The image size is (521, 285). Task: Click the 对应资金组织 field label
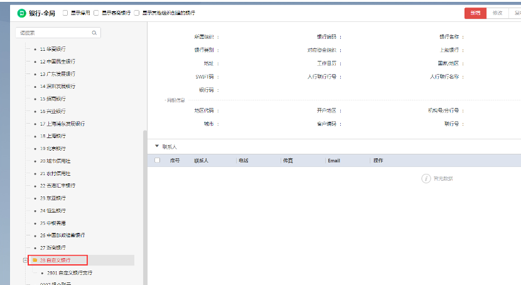322,50
